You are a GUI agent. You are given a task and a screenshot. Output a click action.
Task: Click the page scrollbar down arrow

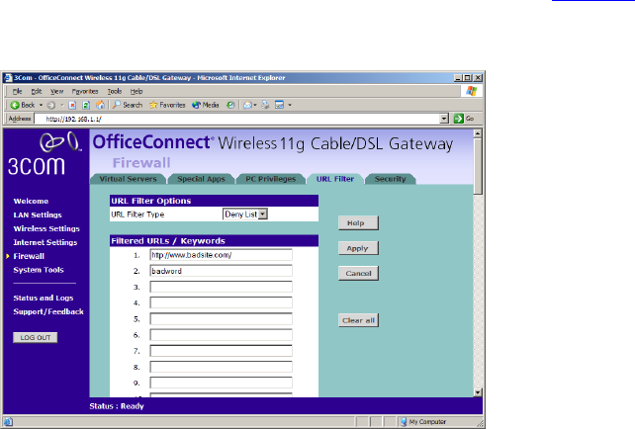coord(478,392)
